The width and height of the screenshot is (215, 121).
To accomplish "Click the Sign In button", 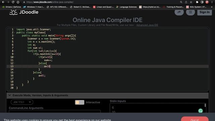I will pos(205,12).
